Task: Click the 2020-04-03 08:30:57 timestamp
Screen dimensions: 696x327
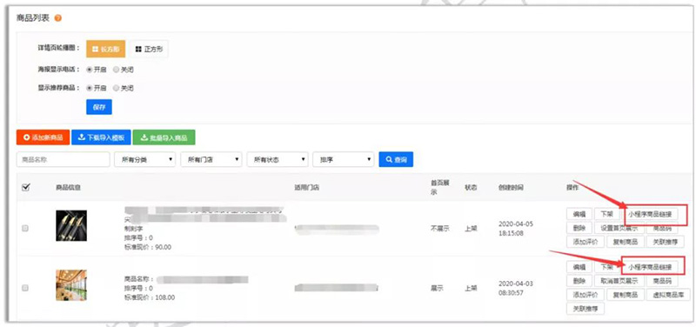Action: point(516,288)
